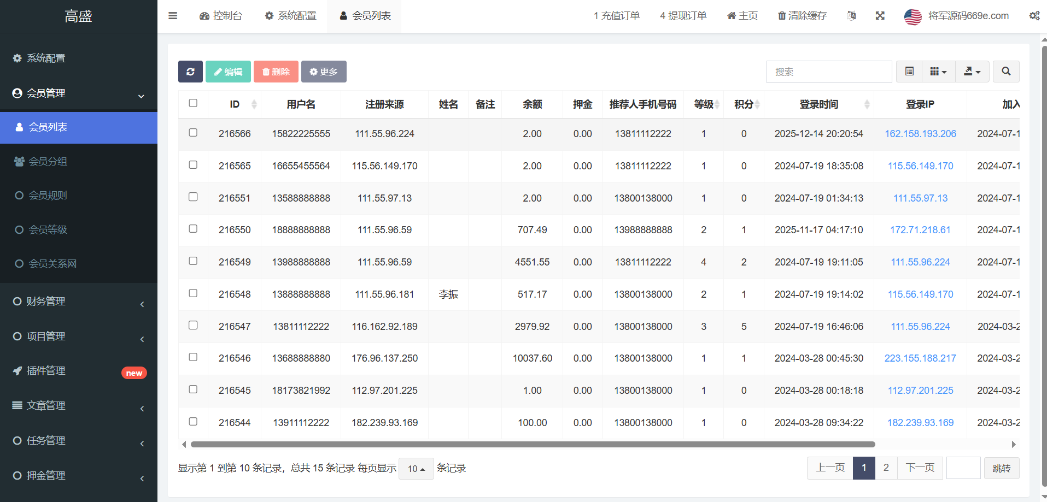Tick the checkbox for row 216548
This screenshot has height=502, width=1047.
(193, 293)
